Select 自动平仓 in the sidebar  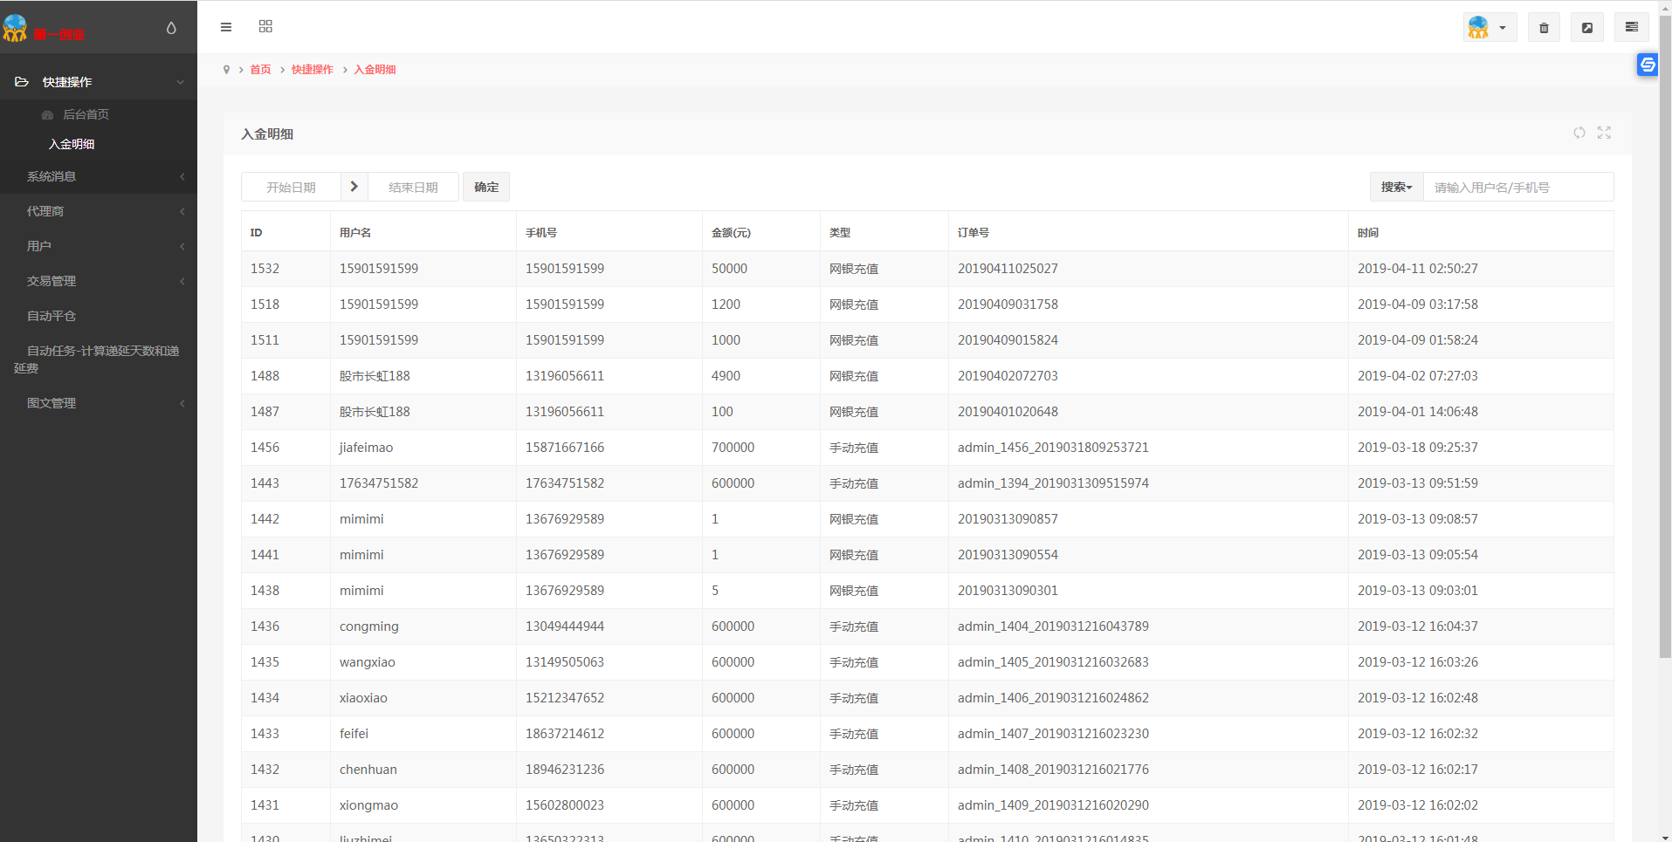(52, 316)
